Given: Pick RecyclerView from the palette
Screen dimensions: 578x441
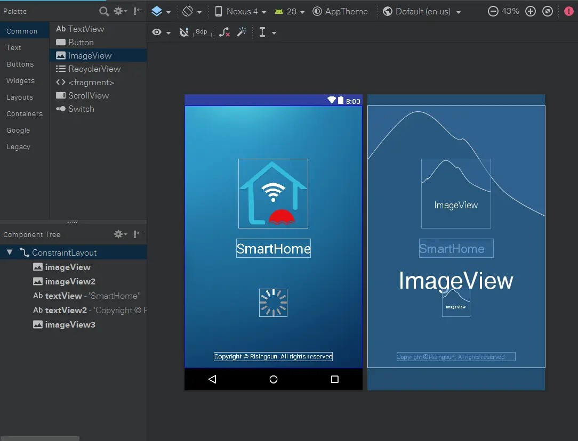Looking at the screenshot, I should [98, 69].
